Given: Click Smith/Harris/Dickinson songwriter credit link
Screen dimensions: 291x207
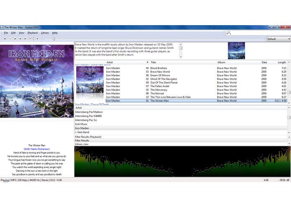Looking at the screenshot, I should coord(37,149).
